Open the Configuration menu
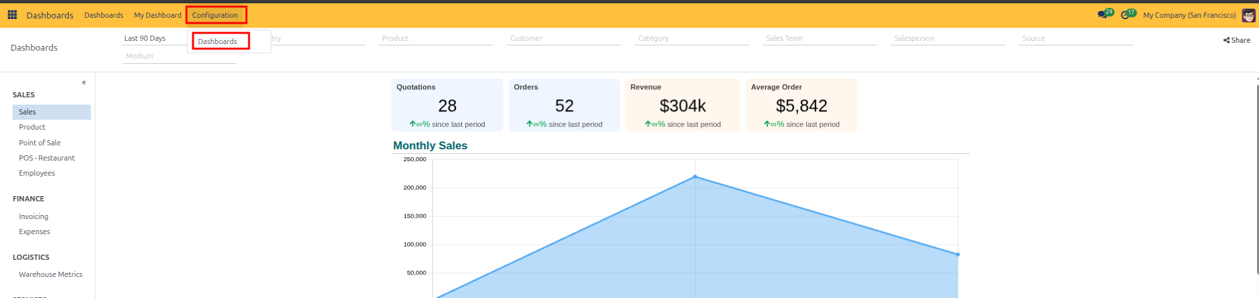The image size is (1259, 298). [x=215, y=15]
